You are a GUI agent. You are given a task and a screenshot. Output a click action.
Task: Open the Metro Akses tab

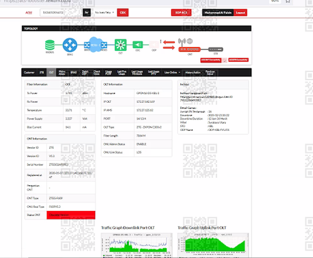click(62, 73)
